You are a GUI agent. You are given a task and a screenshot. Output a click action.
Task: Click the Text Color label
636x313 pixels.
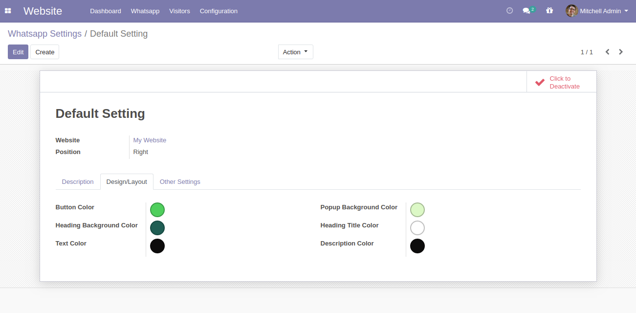[x=71, y=244]
